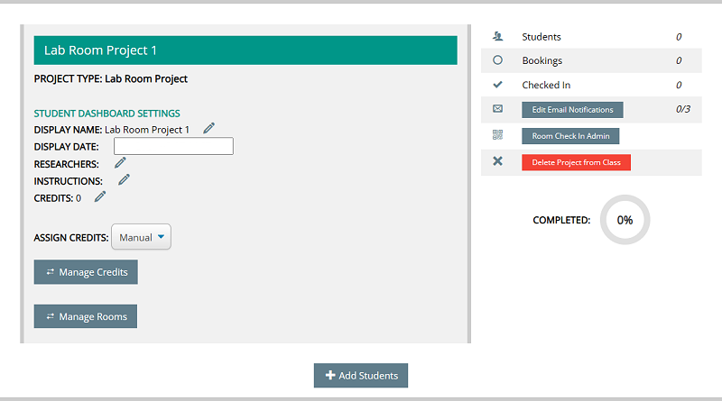Screen dimensions: 722x401
Task: Click the 0% completed progress circle
Action: (x=625, y=220)
